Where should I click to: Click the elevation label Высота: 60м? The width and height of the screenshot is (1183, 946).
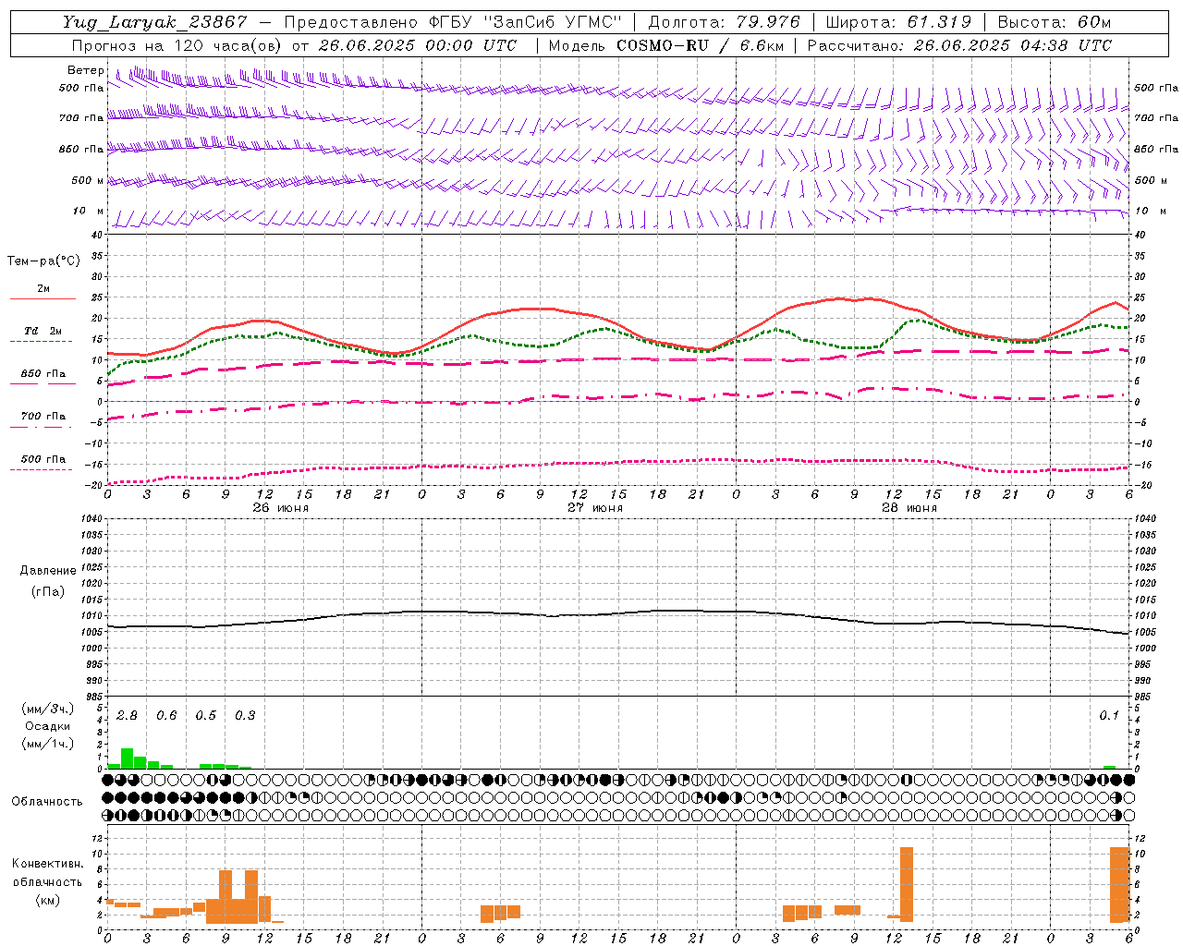pos(1054,22)
